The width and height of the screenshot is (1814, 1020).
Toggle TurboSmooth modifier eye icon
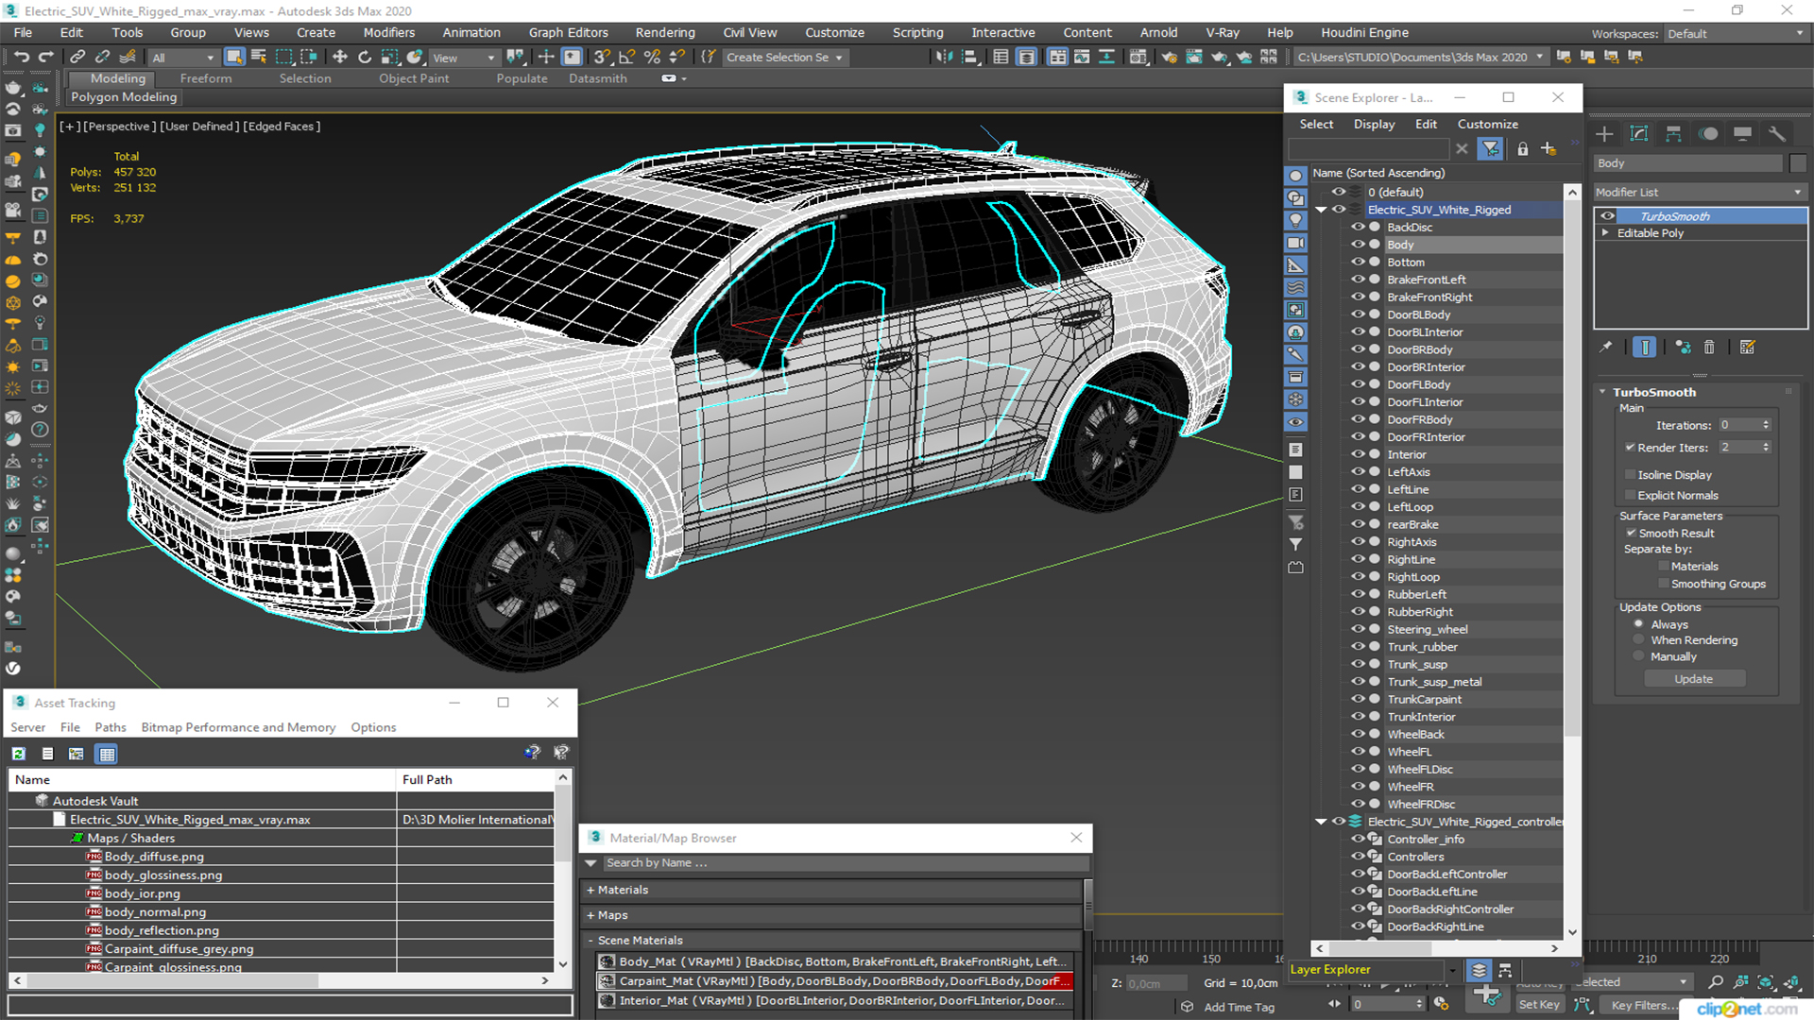pos(1607,216)
